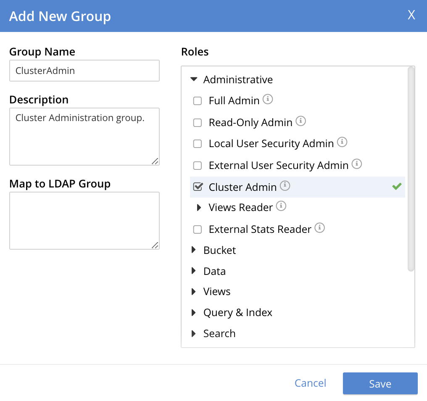Image resolution: width=427 pixels, height=401 pixels.
Task: Click info icon for External User Security Admin
Action: tap(357, 164)
